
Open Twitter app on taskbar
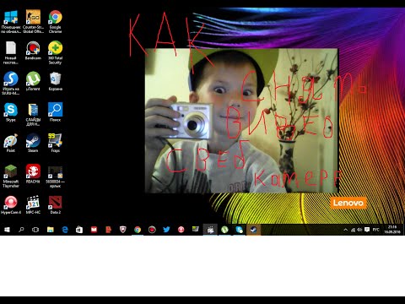point(166,230)
